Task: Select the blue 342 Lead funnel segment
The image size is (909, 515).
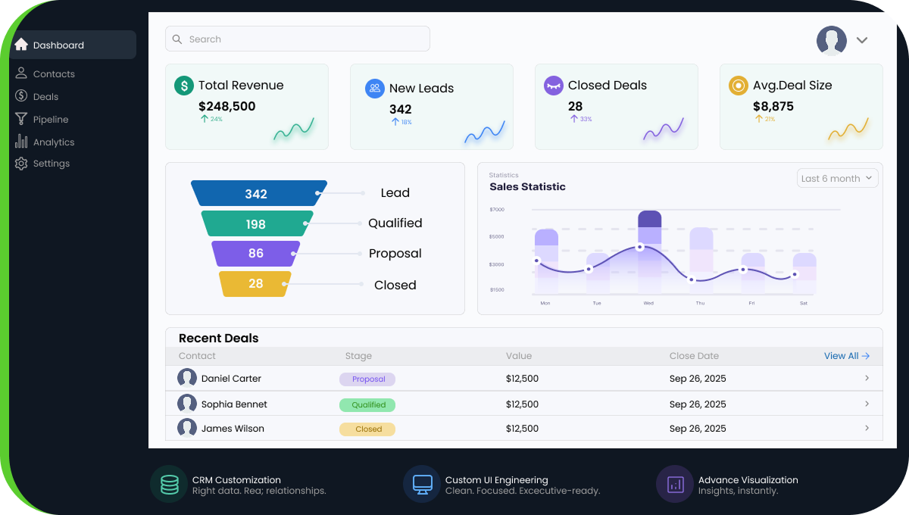Action: coord(259,193)
